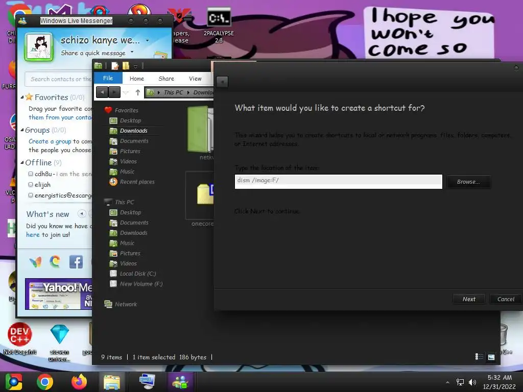Click the quick access toolbar dropdown arrow
The height and width of the screenshot is (392, 523).
[135, 66]
